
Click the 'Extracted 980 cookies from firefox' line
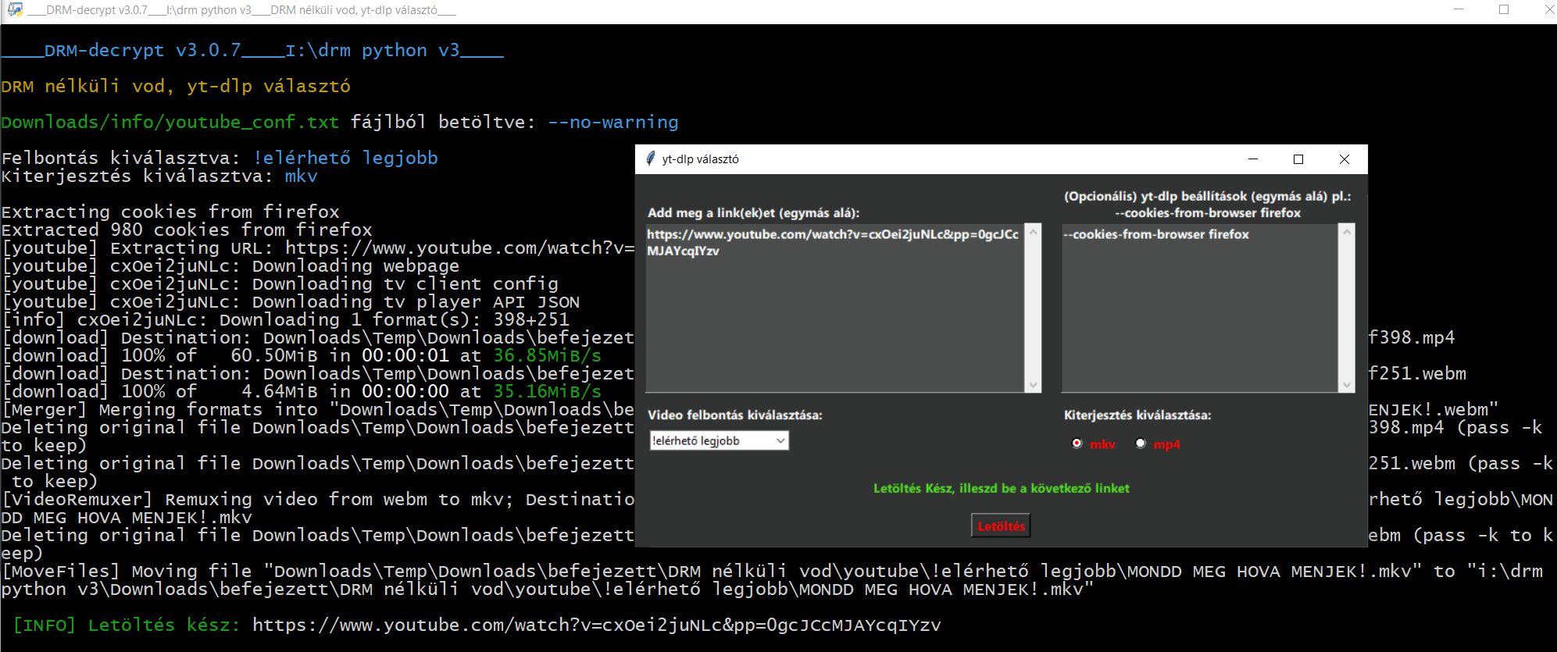pos(187,230)
